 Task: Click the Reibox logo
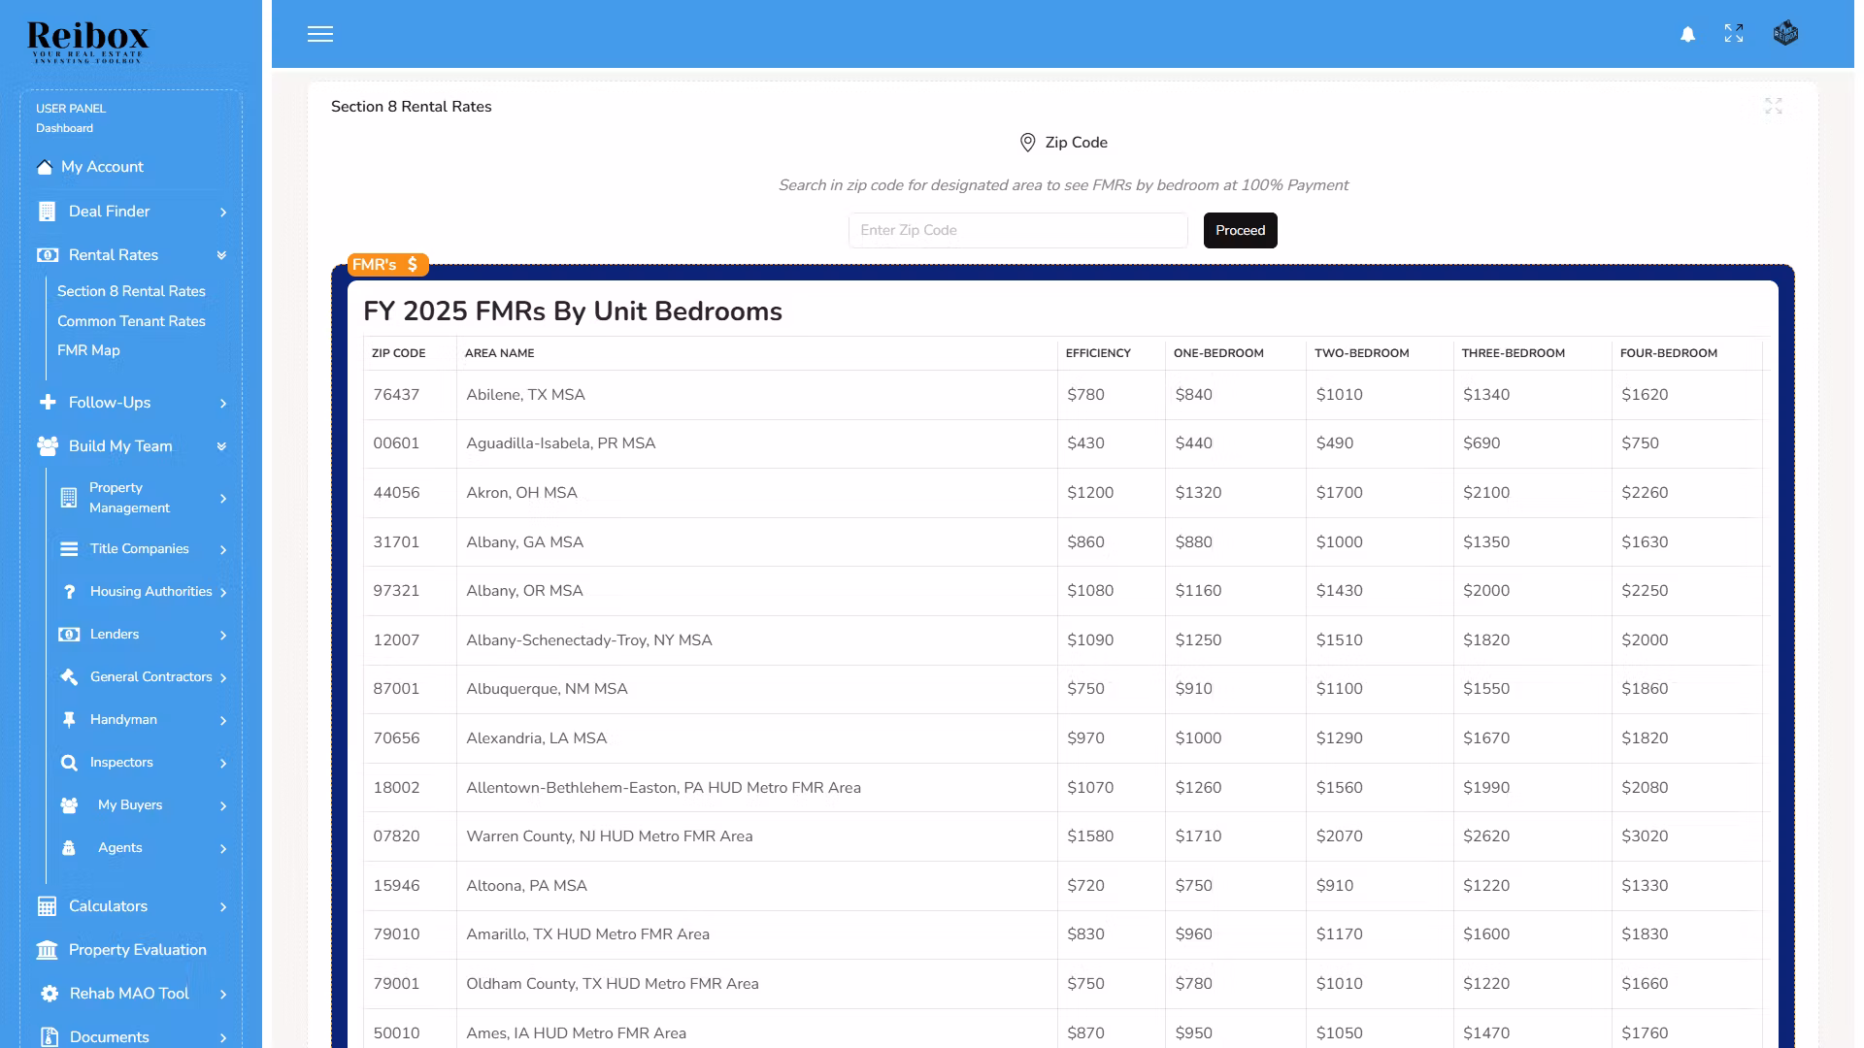[88, 41]
